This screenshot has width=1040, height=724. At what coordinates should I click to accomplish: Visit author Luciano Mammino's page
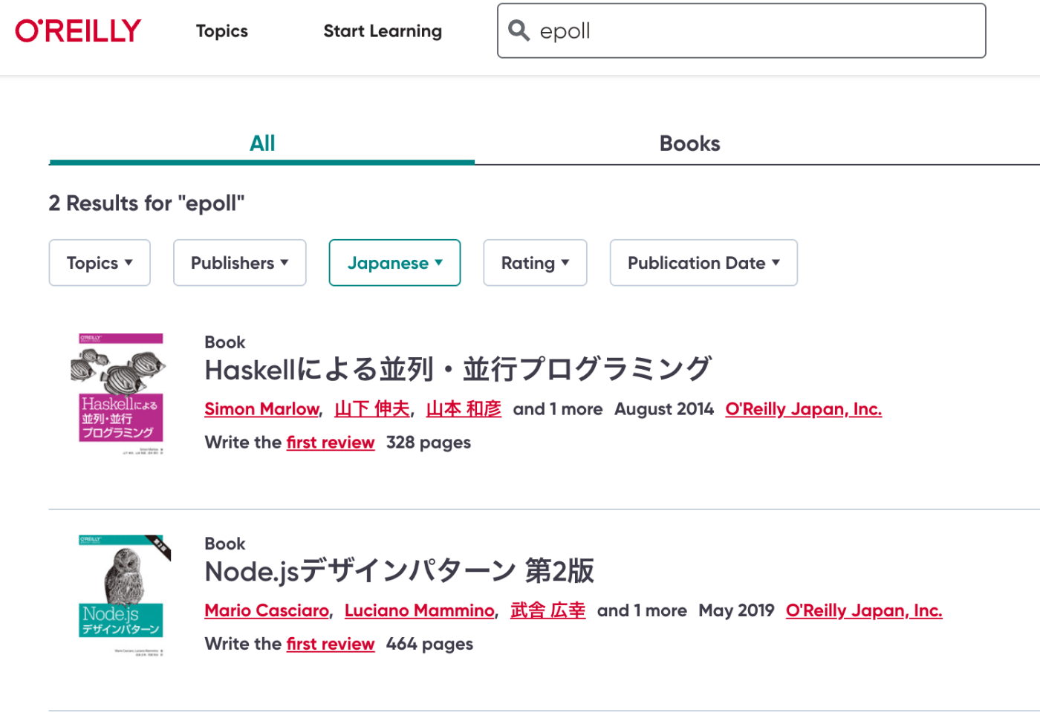tap(420, 610)
